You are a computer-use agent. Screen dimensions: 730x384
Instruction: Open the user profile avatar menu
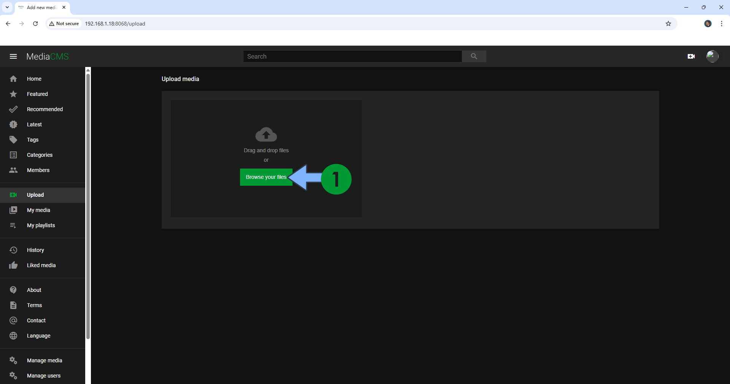click(x=712, y=56)
